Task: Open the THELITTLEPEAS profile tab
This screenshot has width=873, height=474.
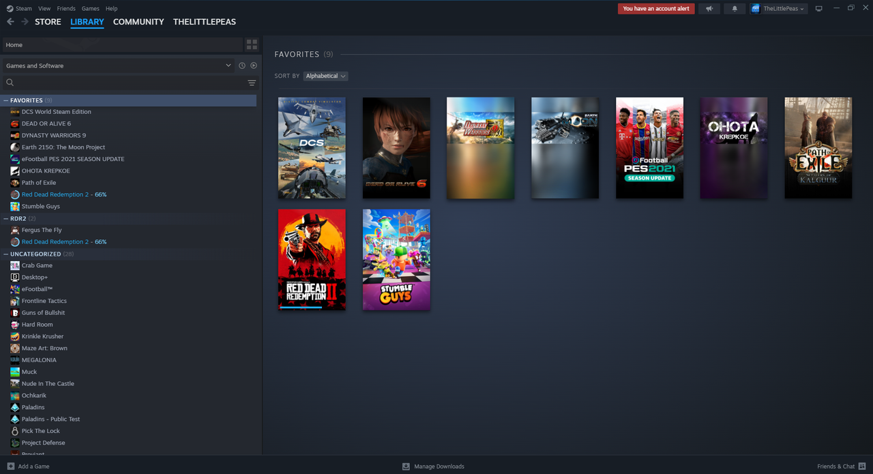Action: coord(205,22)
